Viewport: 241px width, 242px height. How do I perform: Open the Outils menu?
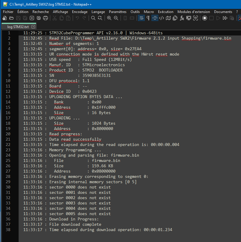[x=135, y=12]
